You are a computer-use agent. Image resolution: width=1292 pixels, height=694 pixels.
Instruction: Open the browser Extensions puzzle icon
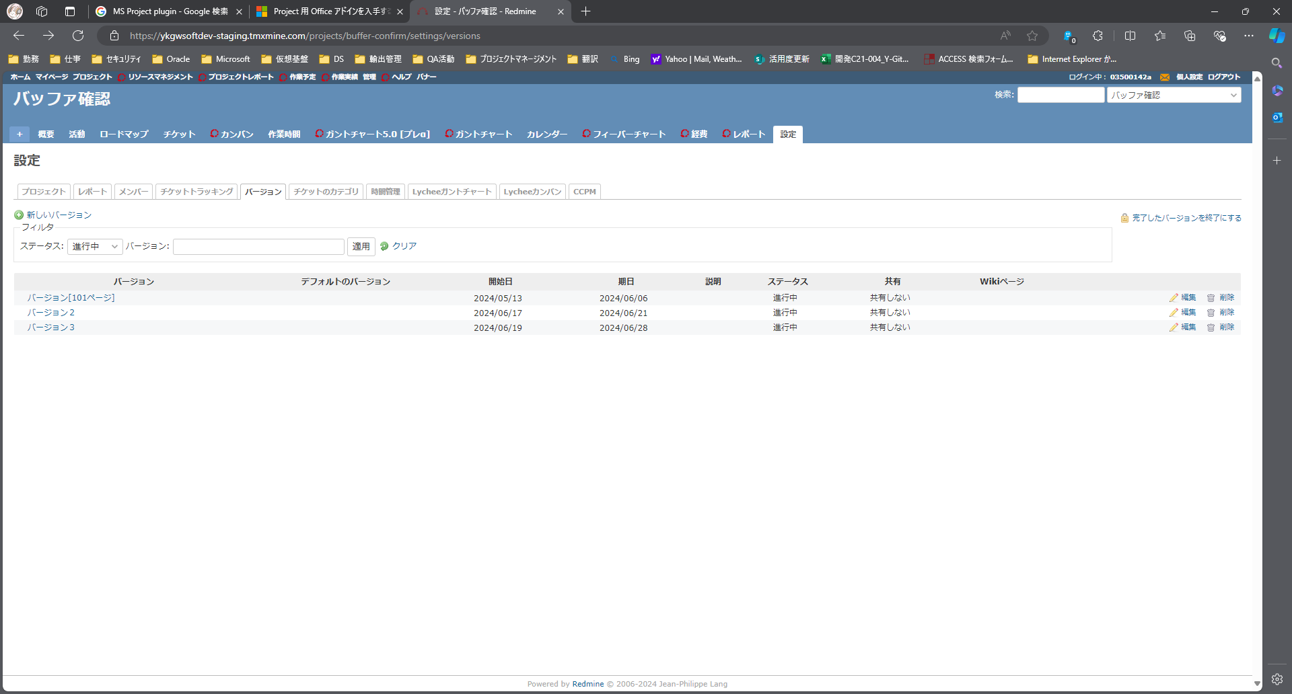pyautogui.click(x=1098, y=36)
